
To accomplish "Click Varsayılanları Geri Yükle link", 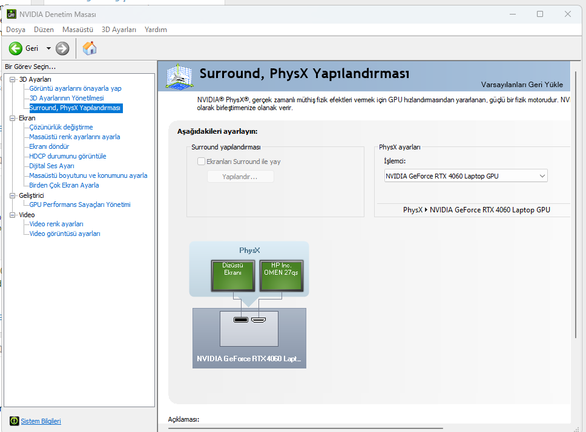I will 522,85.
